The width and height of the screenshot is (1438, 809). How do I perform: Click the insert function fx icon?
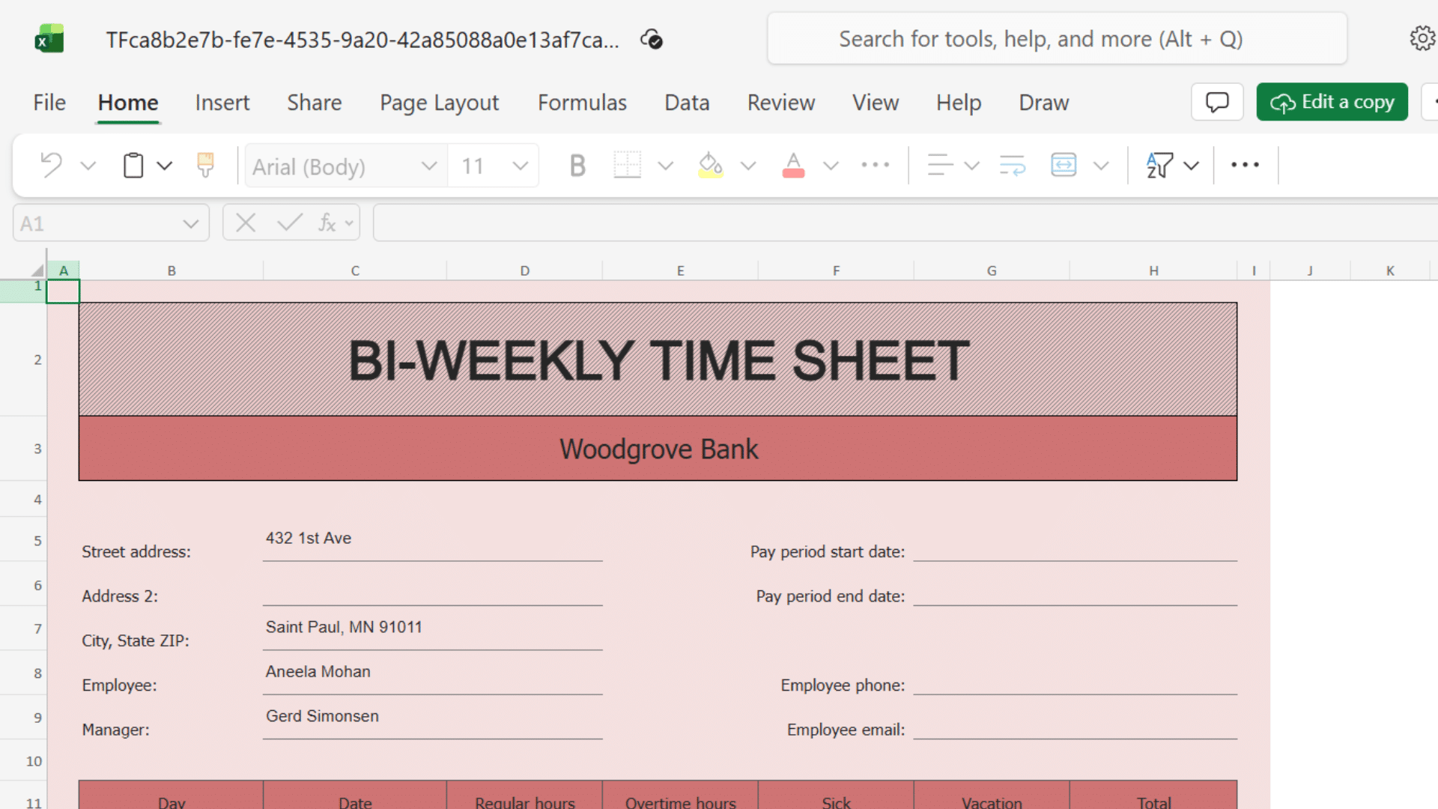(x=327, y=222)
